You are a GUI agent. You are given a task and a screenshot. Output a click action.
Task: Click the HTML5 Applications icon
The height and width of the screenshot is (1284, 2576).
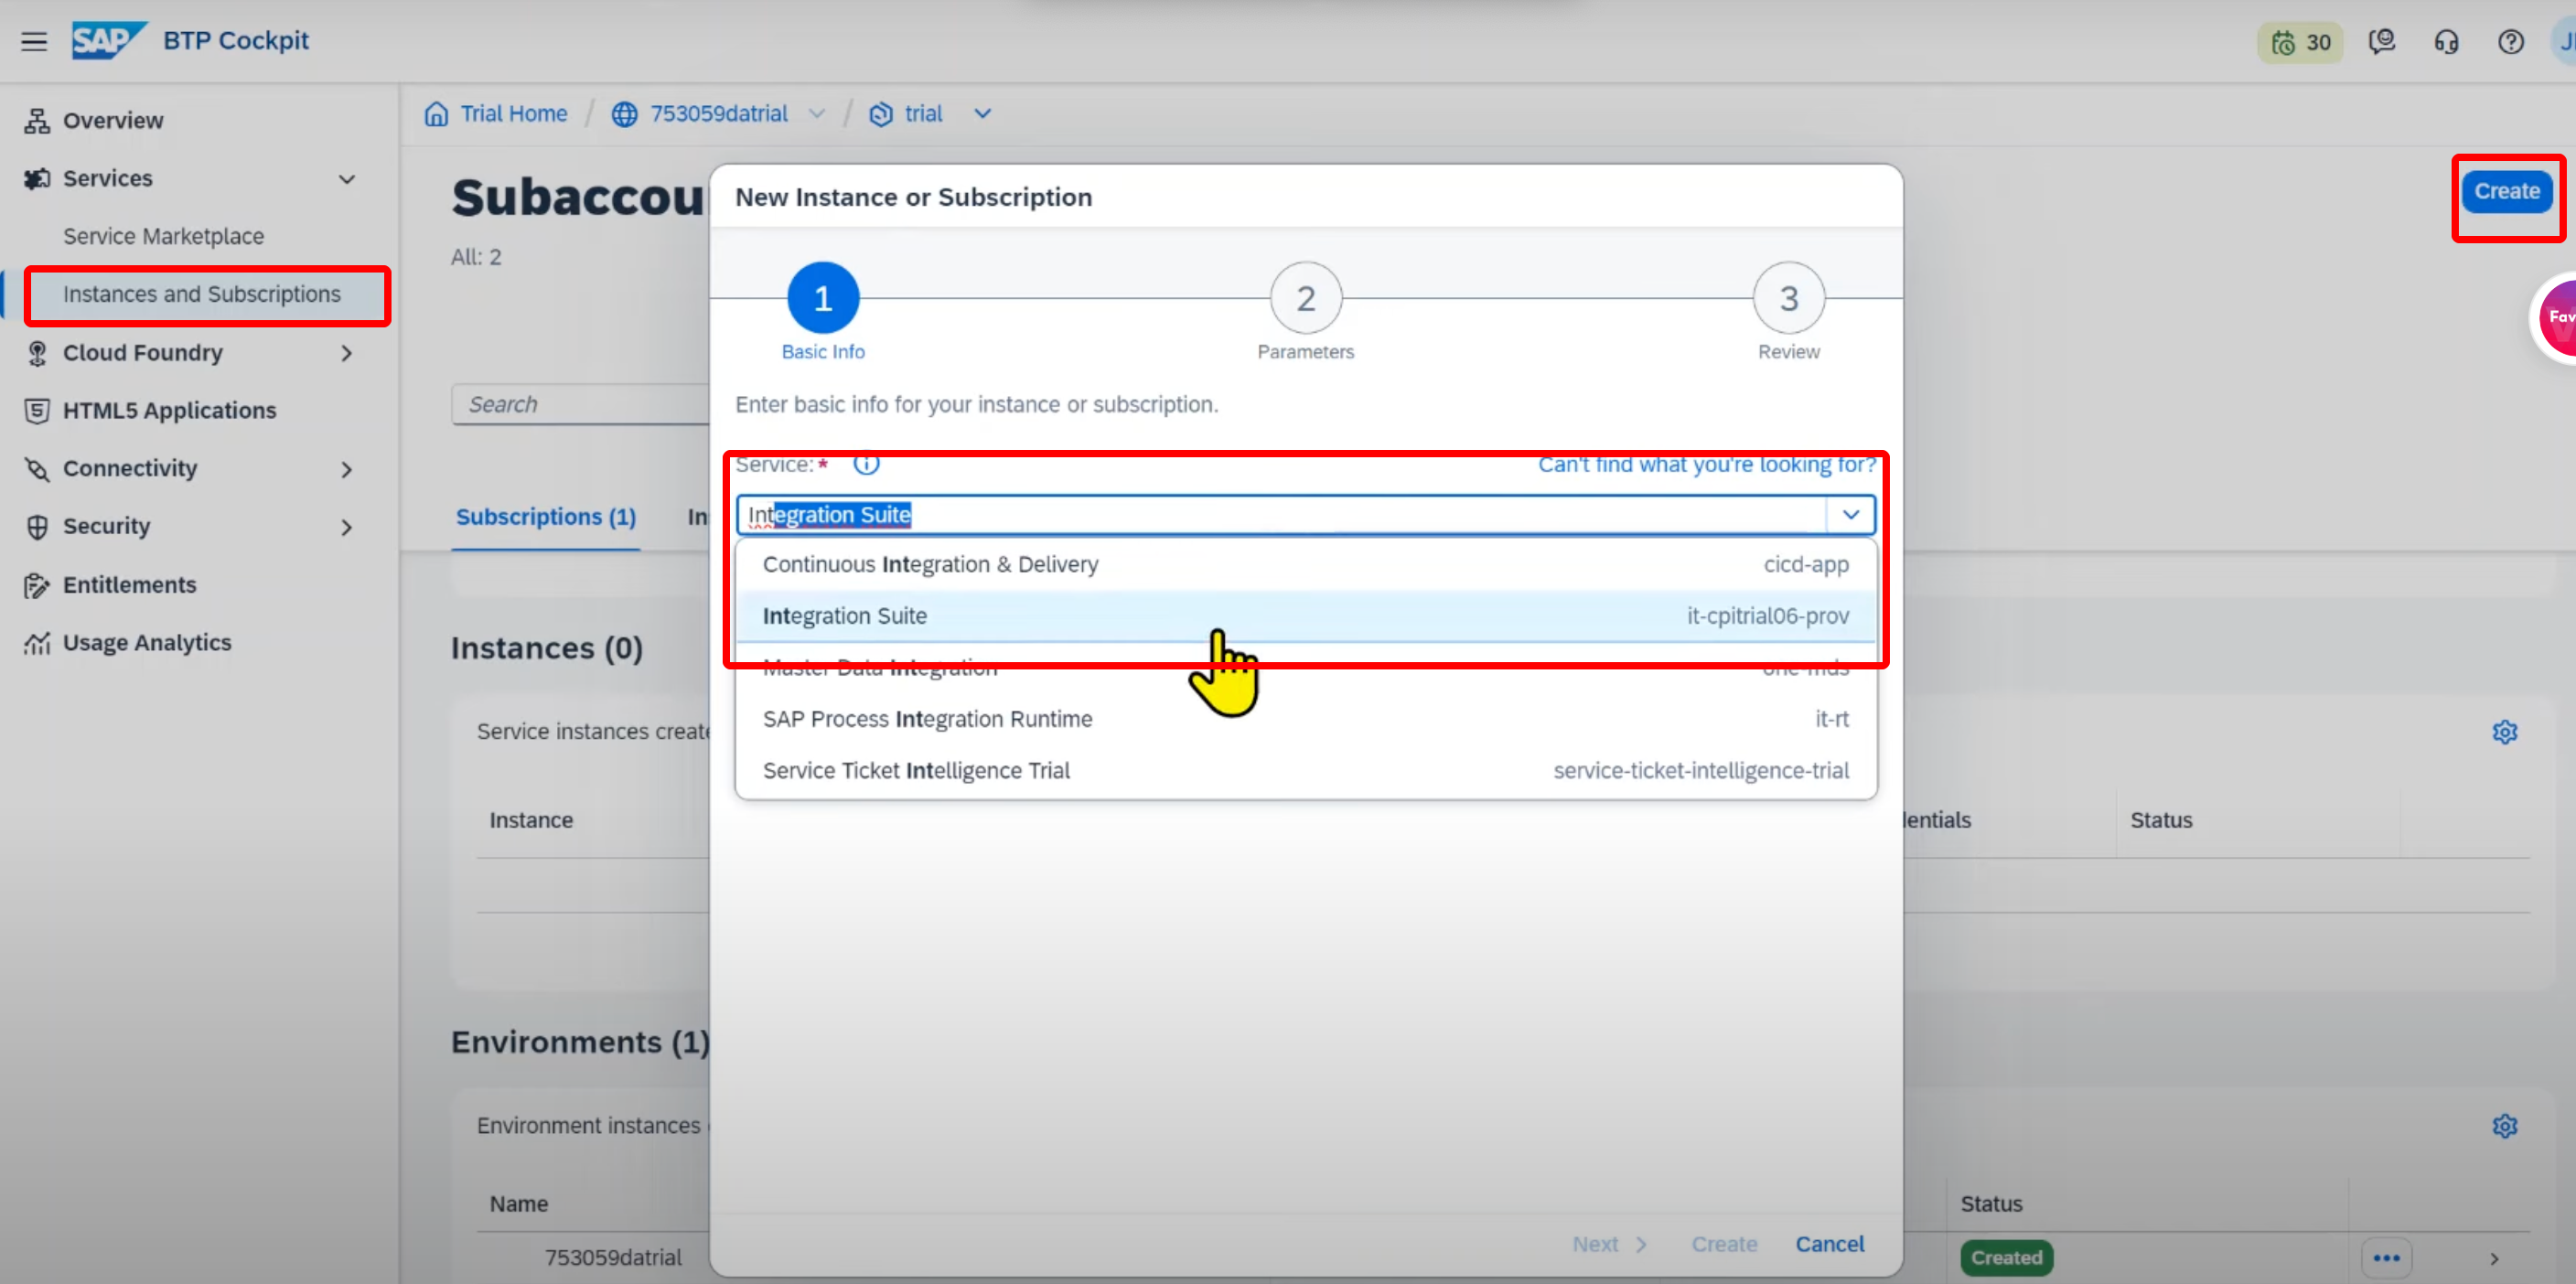[x=37, y=410]
